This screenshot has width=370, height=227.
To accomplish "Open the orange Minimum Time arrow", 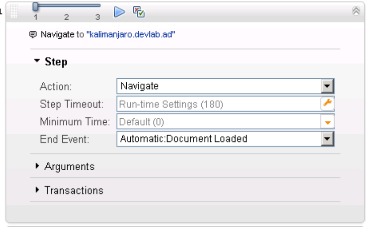I will tap(328, 121).
